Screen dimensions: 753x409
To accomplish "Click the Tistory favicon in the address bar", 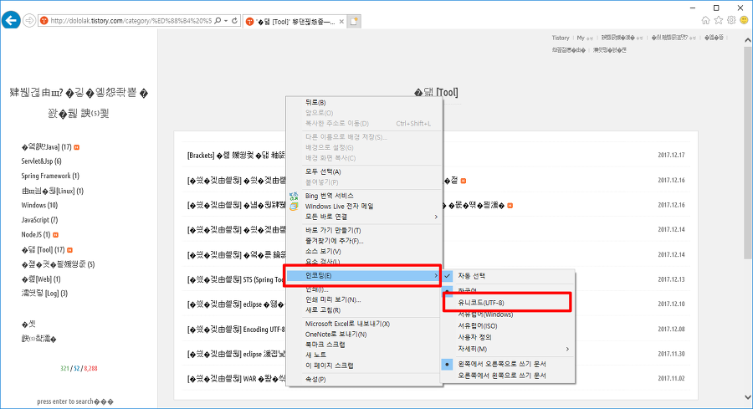I will 44,21.
